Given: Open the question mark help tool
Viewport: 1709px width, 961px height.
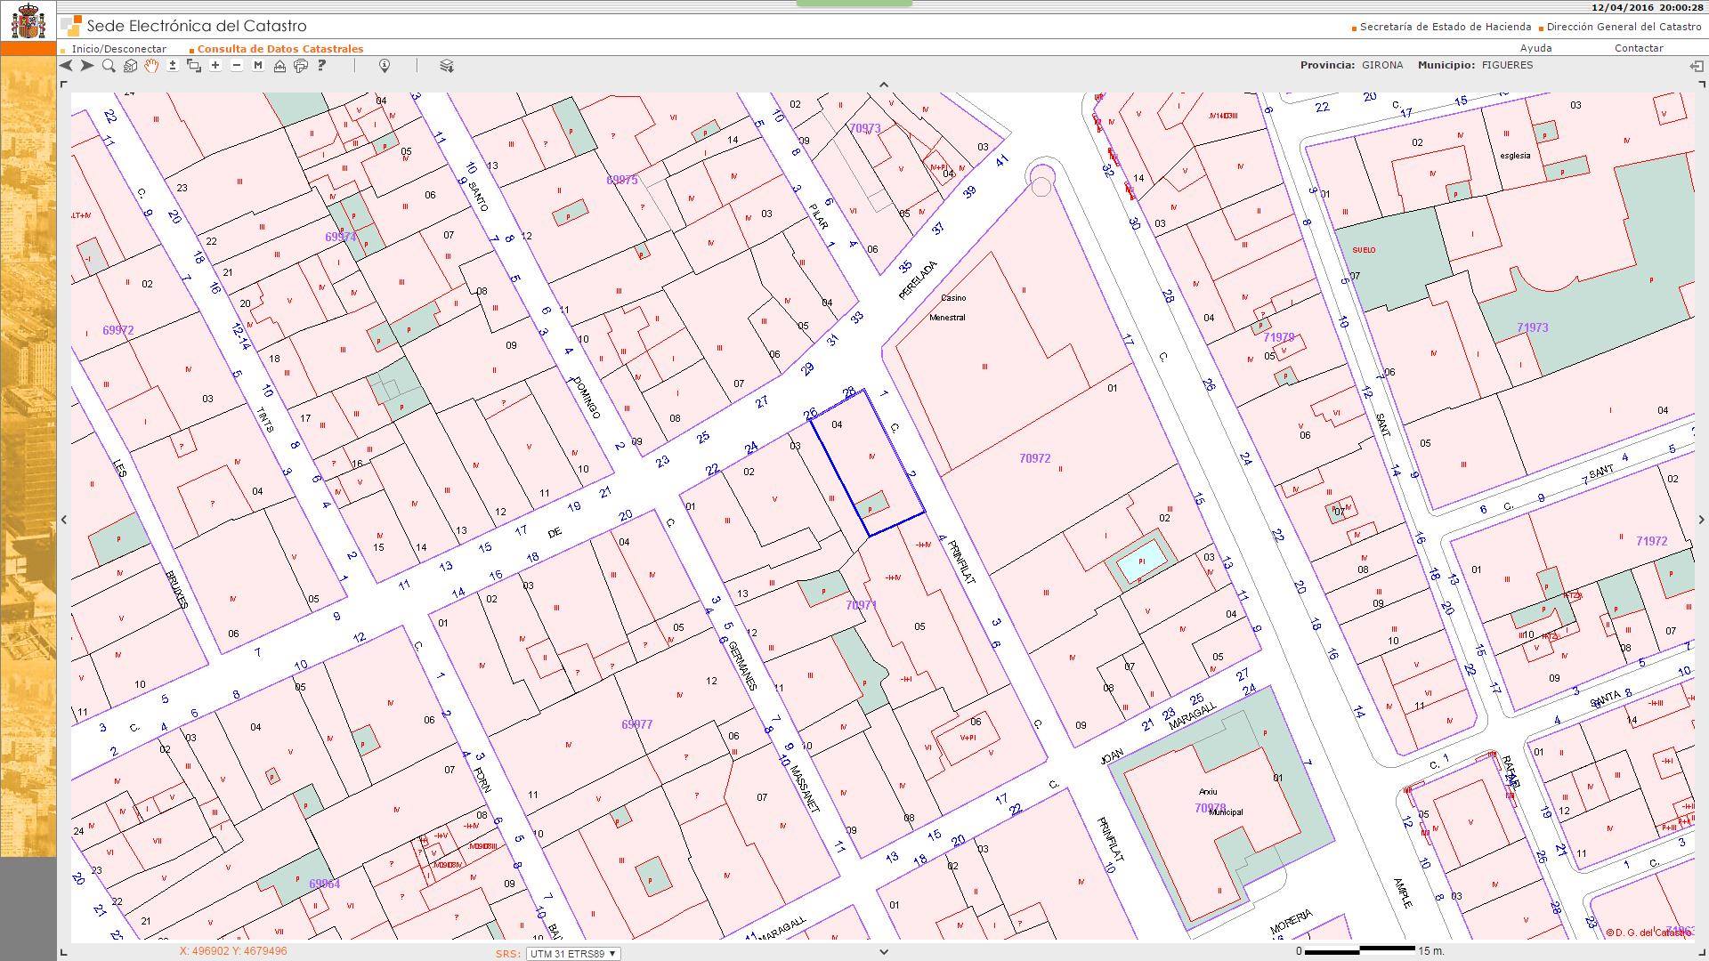Looking at the screenshot, I should tap(322, 66).
